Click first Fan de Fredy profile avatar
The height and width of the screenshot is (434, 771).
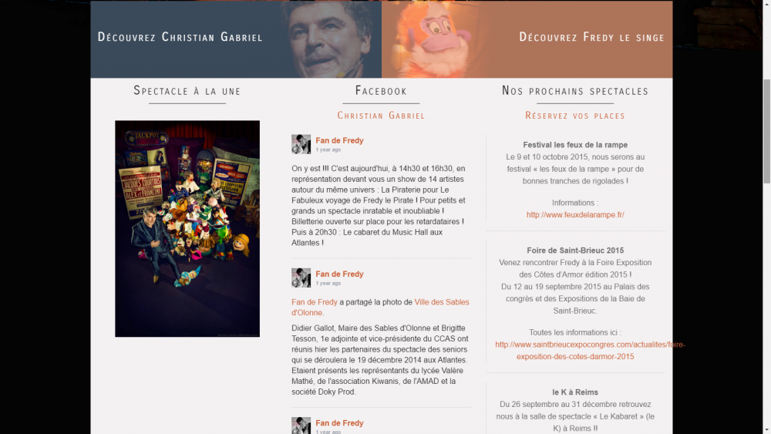301,144
